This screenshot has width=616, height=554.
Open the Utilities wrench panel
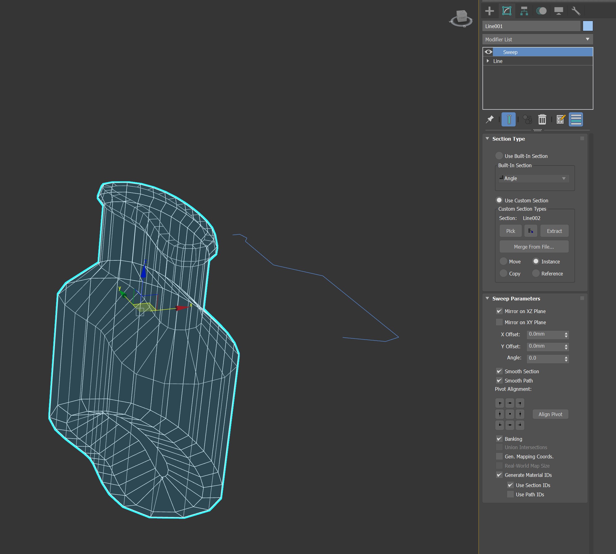[x=576, y=11]
